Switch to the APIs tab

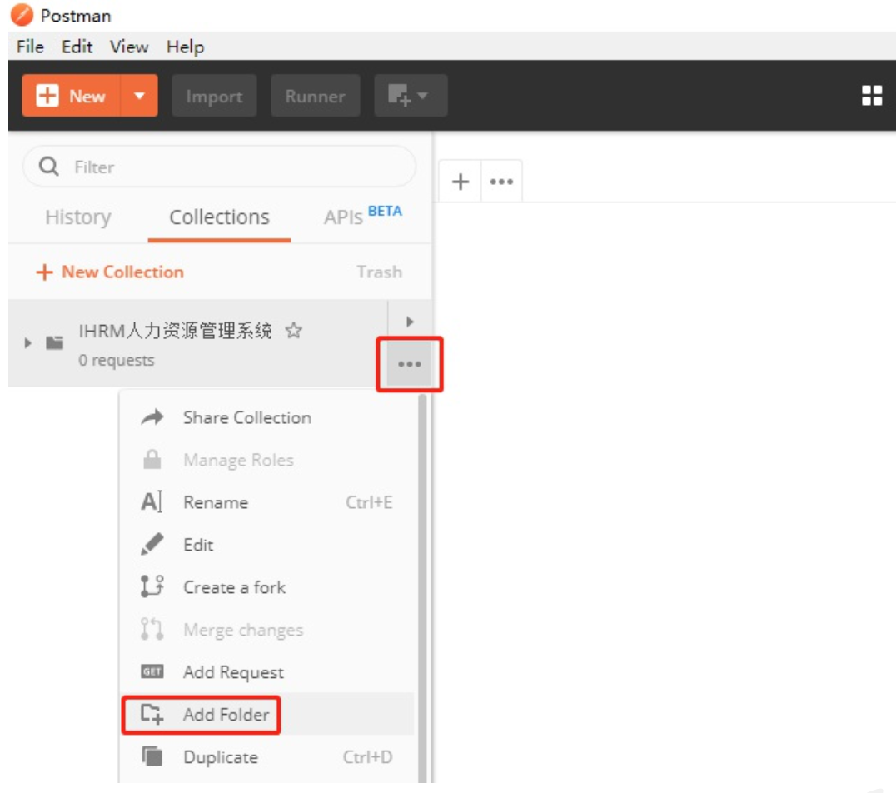click(343, 218)
